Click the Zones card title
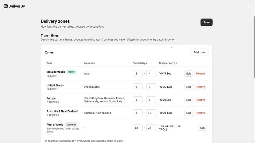Viewport: 255px width, 143px height. 49,52
